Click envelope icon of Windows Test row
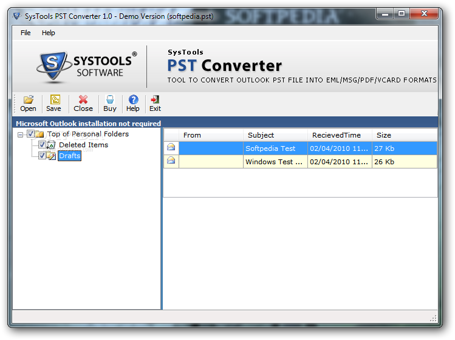 tap(171, 160)
